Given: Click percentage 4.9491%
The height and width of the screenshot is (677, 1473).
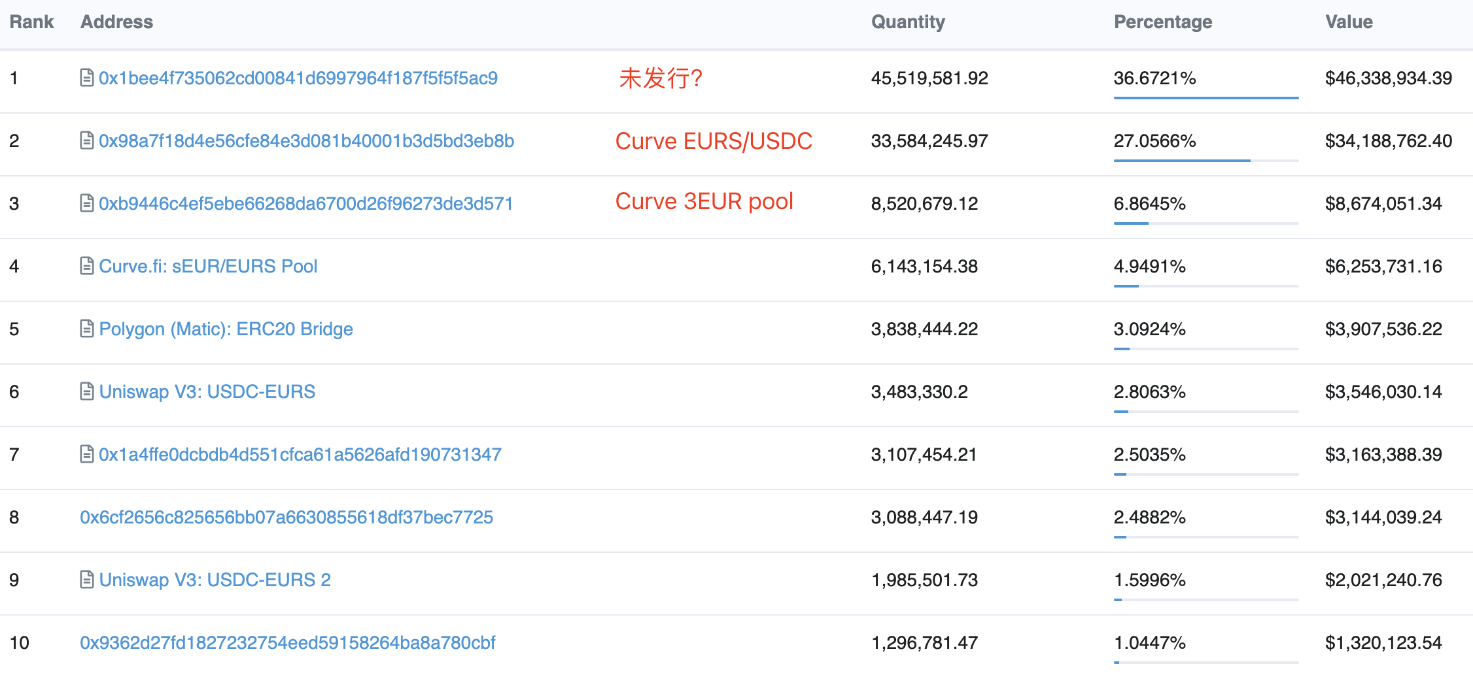Looking at the screenshot, I should tap(1149, 267).
